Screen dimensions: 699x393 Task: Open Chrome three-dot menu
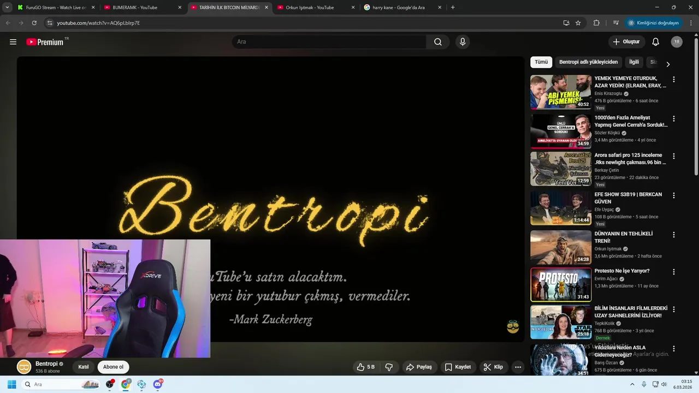691,23
